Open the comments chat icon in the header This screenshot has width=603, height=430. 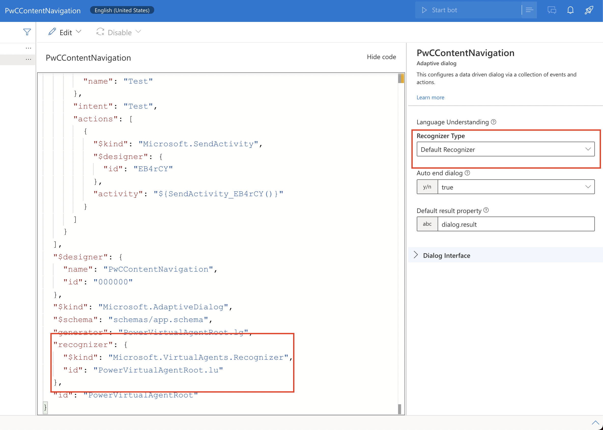pyautogui.click(x=552, y=10)
